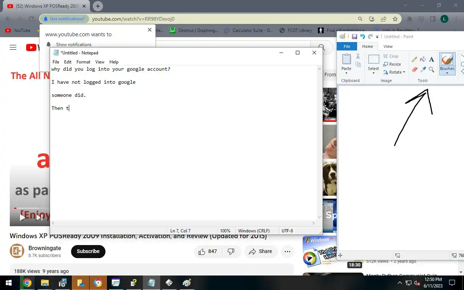
Task: Open a new Chrome tab
Action: point(98,6)
